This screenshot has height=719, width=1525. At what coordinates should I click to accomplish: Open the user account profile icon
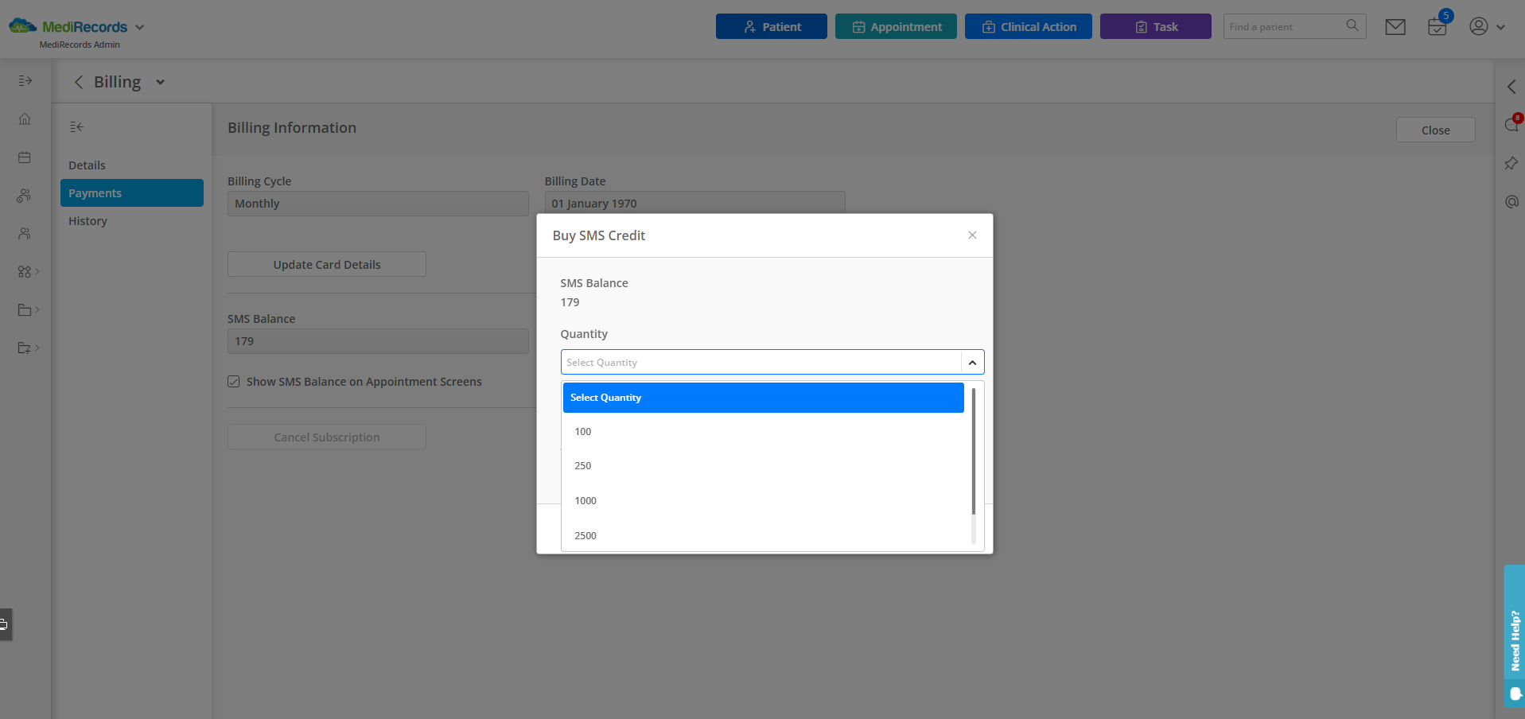(1478, 26)
